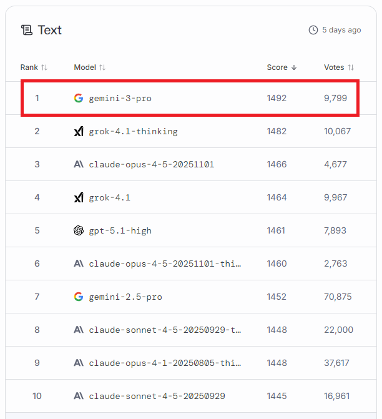Click the Votes column header label
The image size is (382, 419).
point(334,67)
